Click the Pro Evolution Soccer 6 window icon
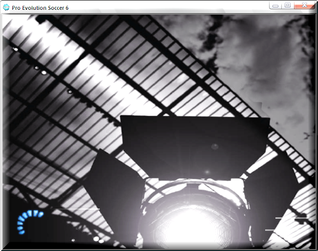Screen dimensions: 318x251 [6, 8]
